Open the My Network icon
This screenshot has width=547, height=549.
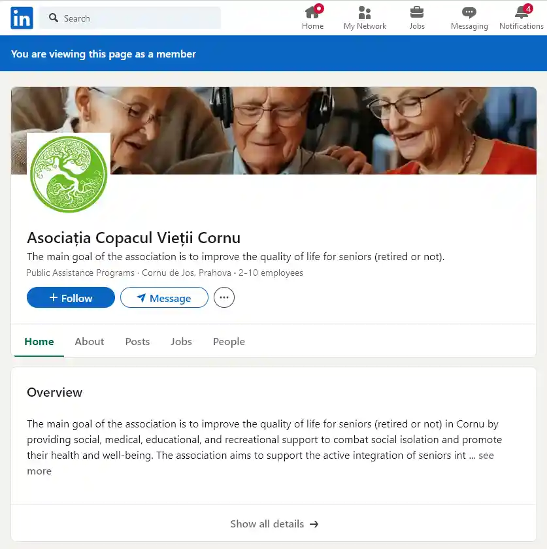[365, 12]
